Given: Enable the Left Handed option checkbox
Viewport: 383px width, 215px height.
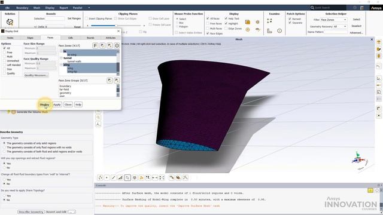Looking at the screenshot, I should click(4, 65).
